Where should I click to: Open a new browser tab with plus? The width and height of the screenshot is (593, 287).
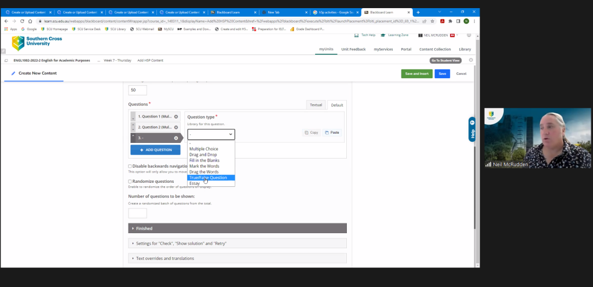point(418,13)
